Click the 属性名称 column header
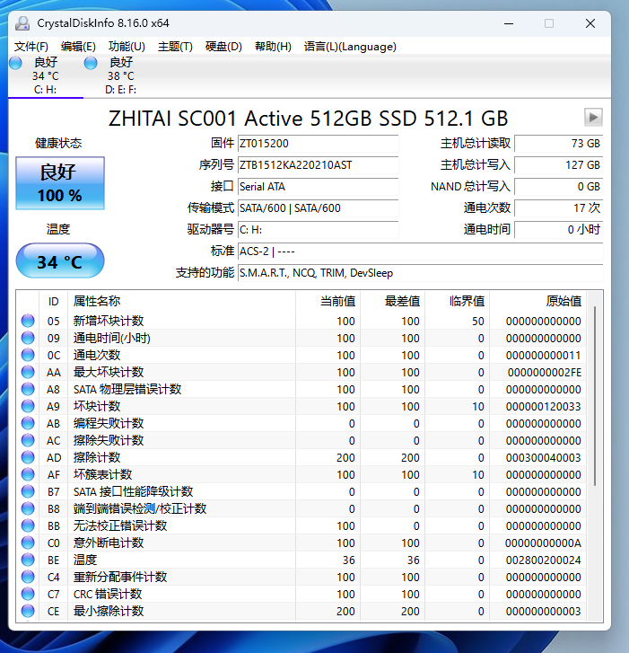Viewport: 629px width, 653px height. click(181, 301)
